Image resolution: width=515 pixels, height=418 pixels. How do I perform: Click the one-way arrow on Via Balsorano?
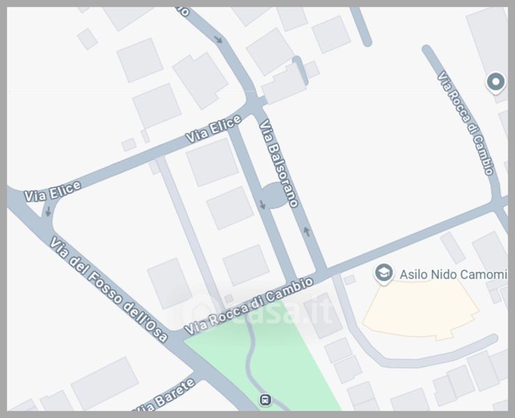tap(307, 231)
